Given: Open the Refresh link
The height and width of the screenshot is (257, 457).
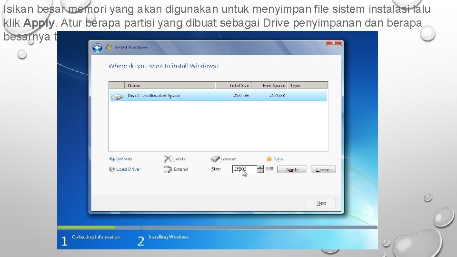Looking at the screenshot, I should pyautogui.click(x=124, y=159).
